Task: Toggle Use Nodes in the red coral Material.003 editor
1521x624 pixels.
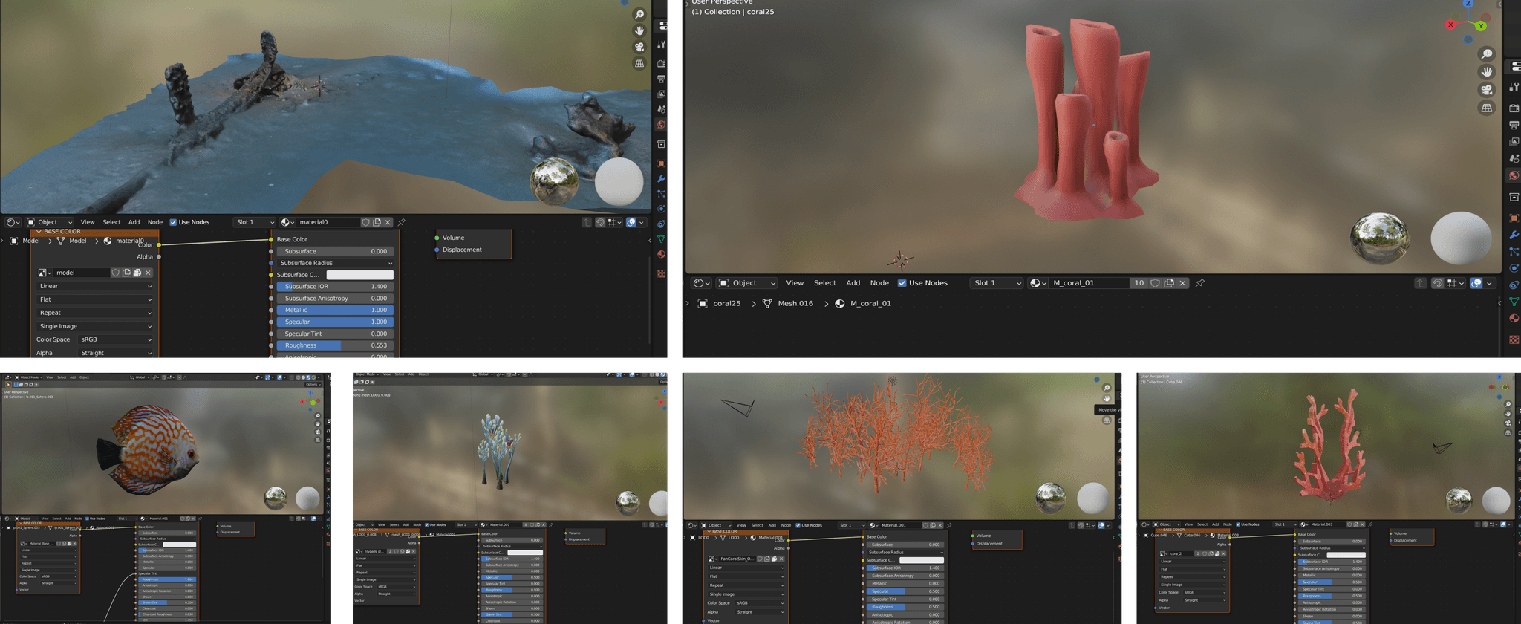Action: pyautogui.click(x=1237, y=524)
